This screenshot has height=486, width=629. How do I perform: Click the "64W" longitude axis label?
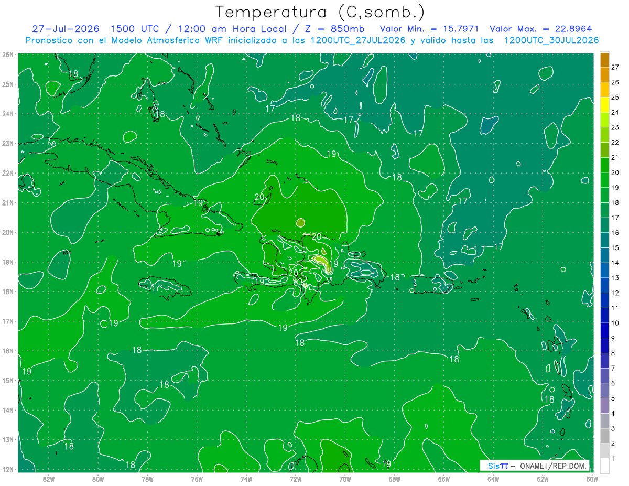pyautogui.click(x=493, y=479)
